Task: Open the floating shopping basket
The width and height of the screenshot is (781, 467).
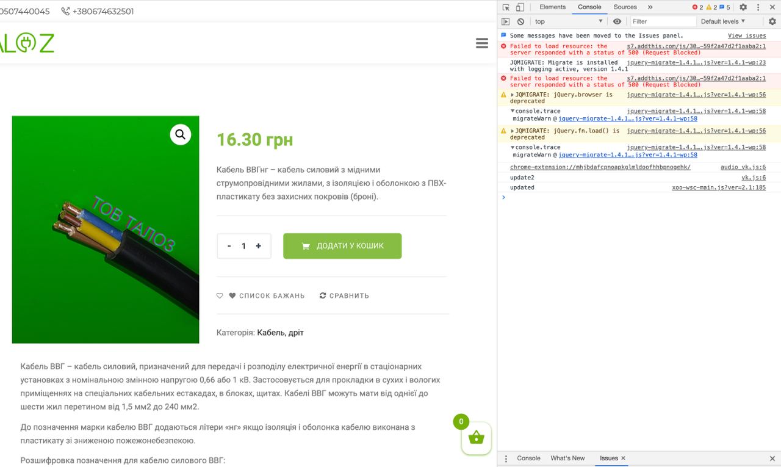Action: click(x=477, y=438)
